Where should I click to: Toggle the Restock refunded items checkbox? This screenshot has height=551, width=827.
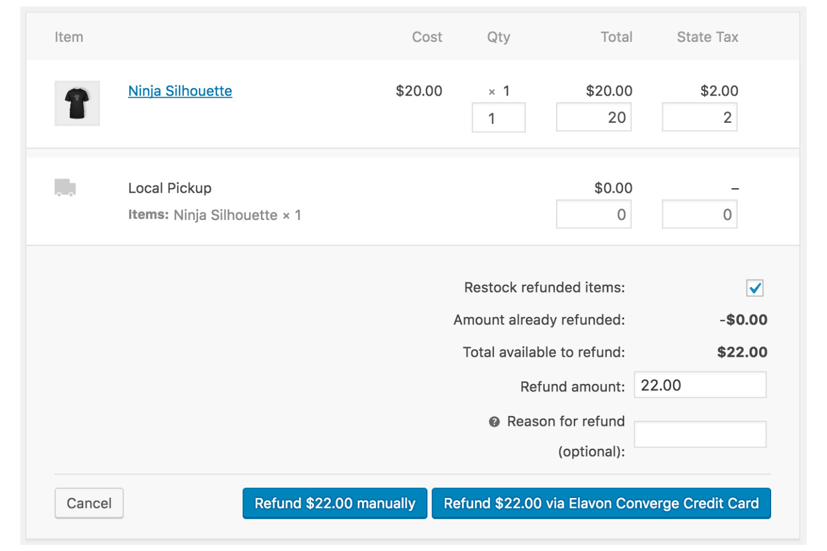click(755, 288)
